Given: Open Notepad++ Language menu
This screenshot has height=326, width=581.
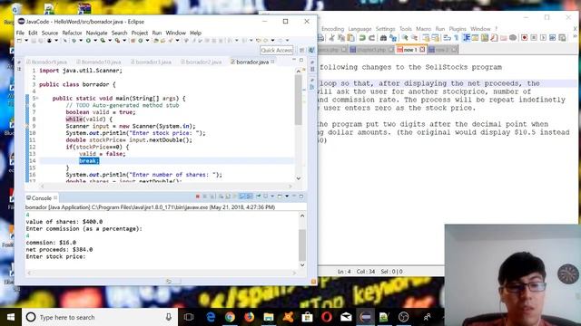Looking at the screenshot, I should (359, 29).
